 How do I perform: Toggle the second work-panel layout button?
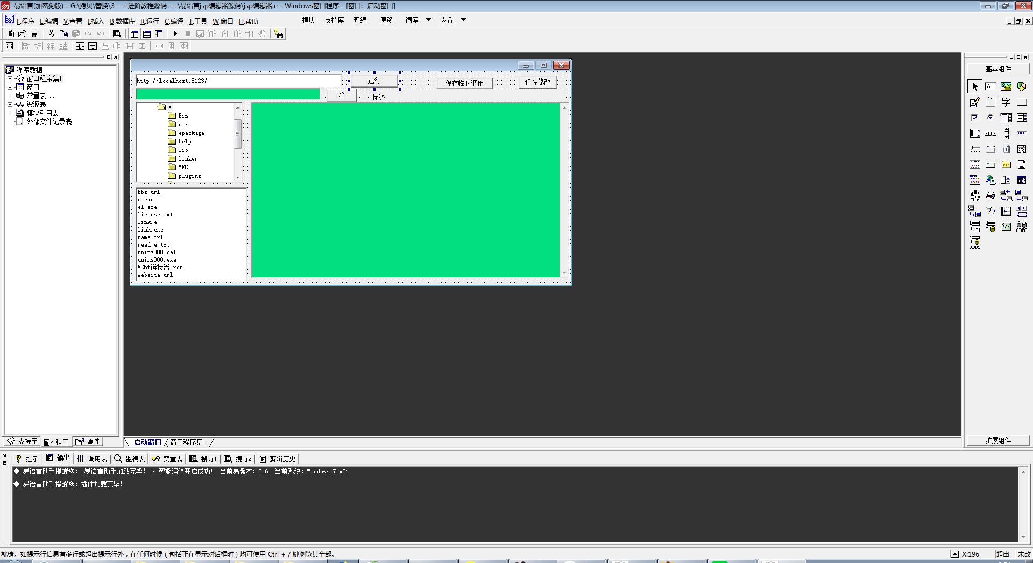[x=147, y=33]
